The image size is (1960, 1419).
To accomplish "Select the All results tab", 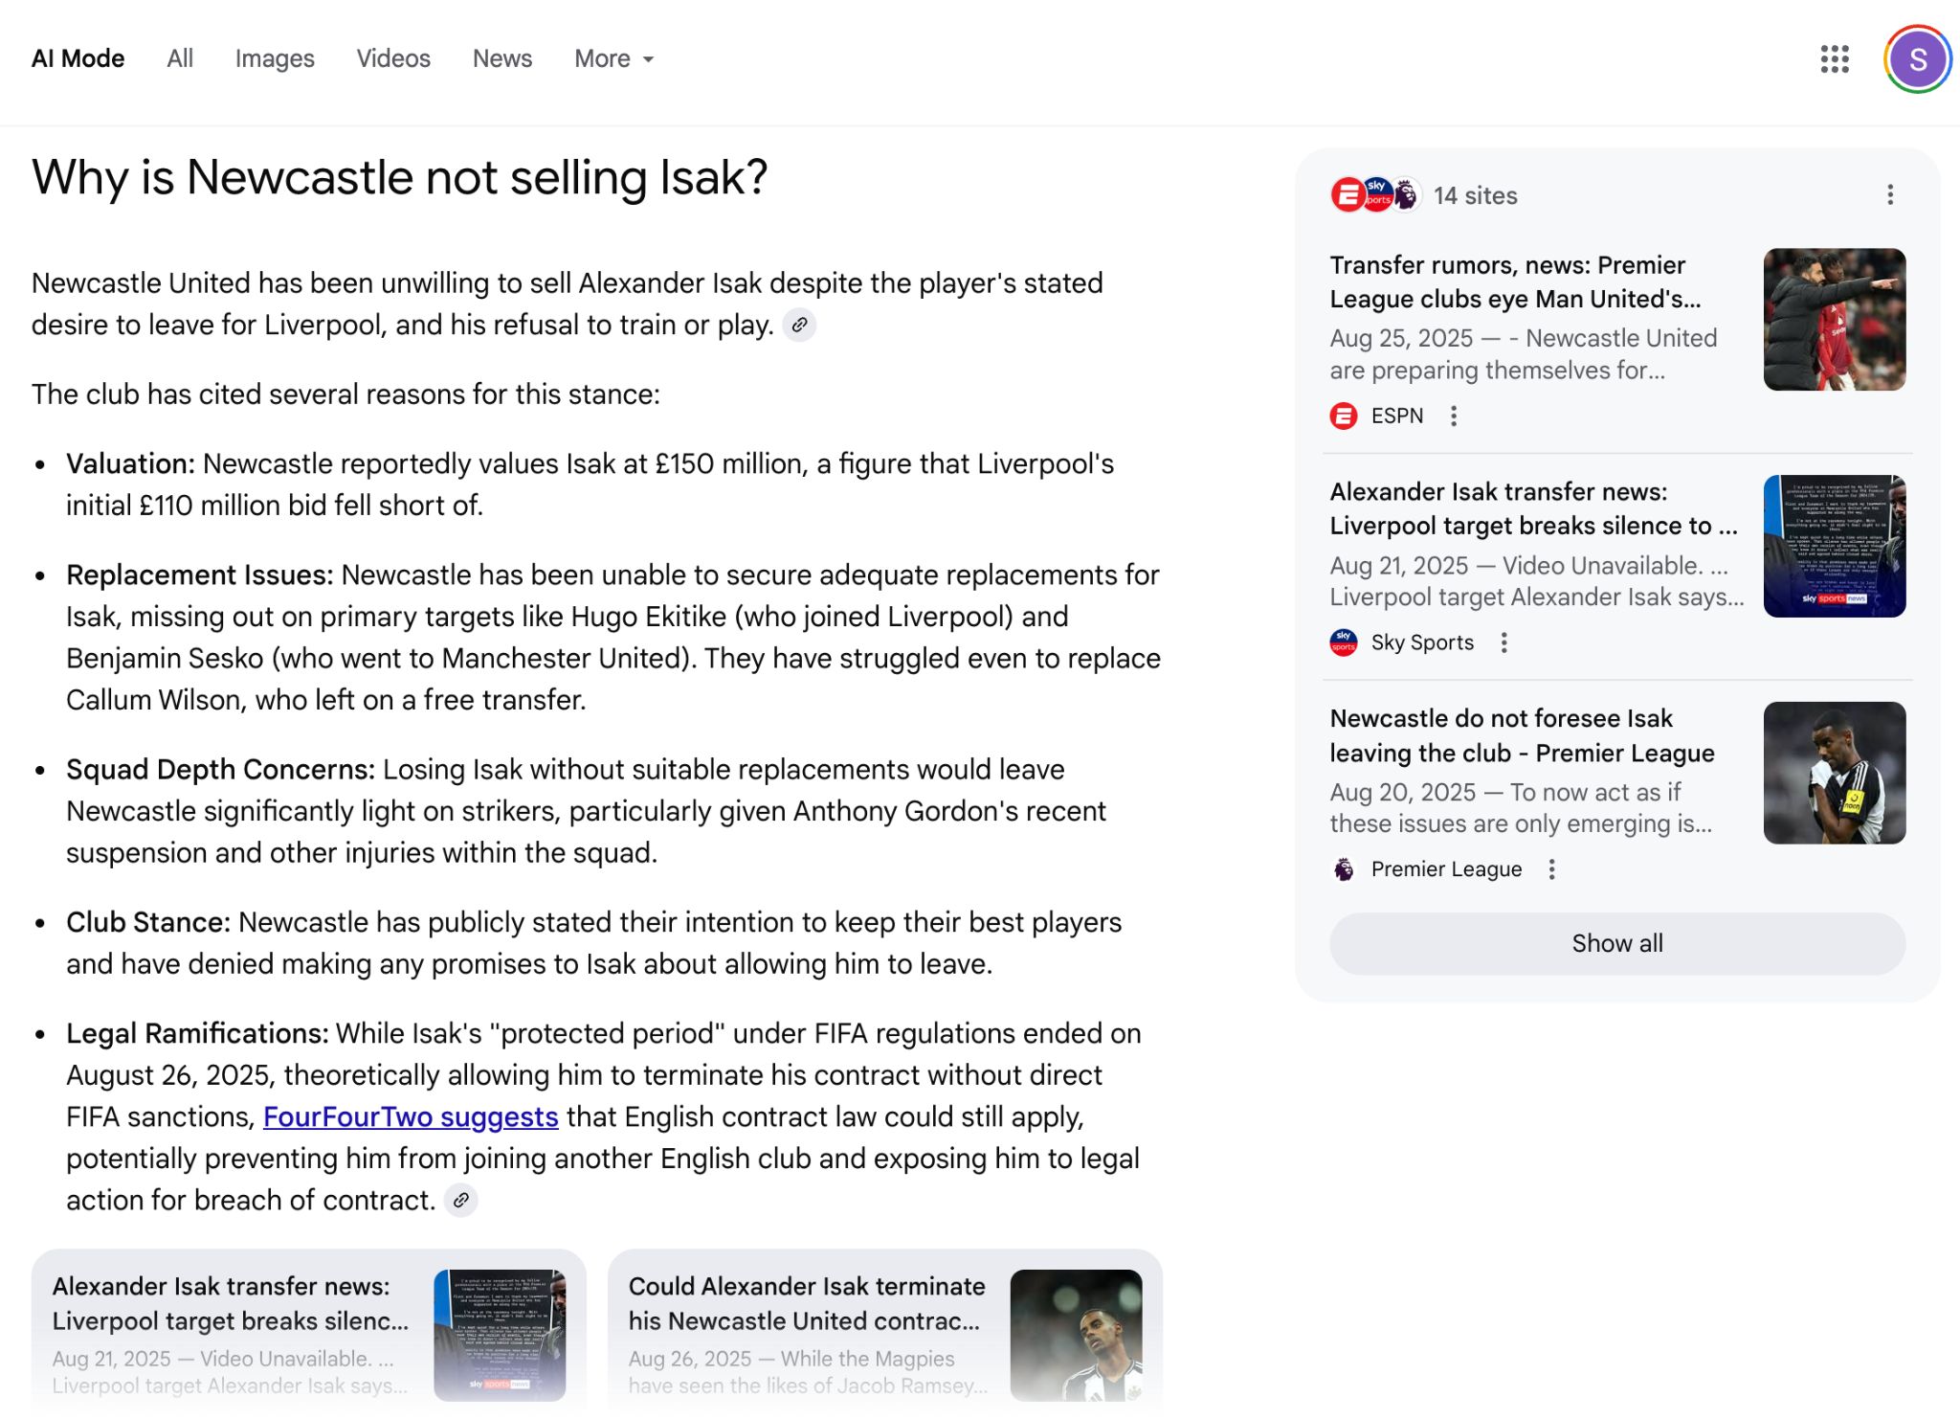I will 180,59.
